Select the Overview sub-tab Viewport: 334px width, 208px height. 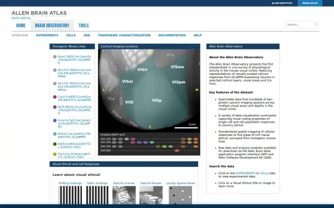(x=20, y=35)
